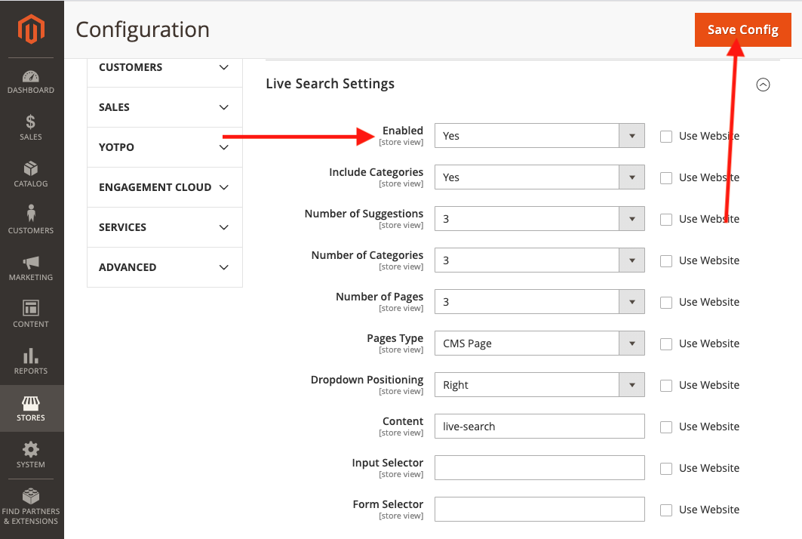Open the Marketing menu
The width and height of the screenshot is (802, 539).
(x=31, y=268)
